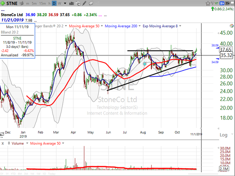Viewport: 235px width, 176px height.
Task: Open Exp Moving Average 8 dropdown arrow
Action: point(180,26)
